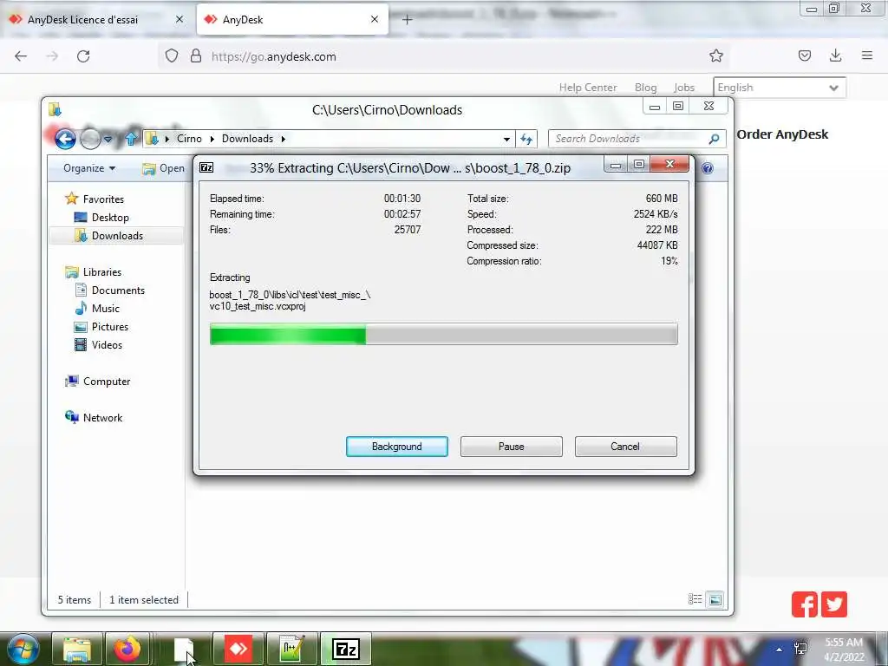888x666 pixels.
Task: Click the Explorer up-folder arrow
Action: coord(131,138)
